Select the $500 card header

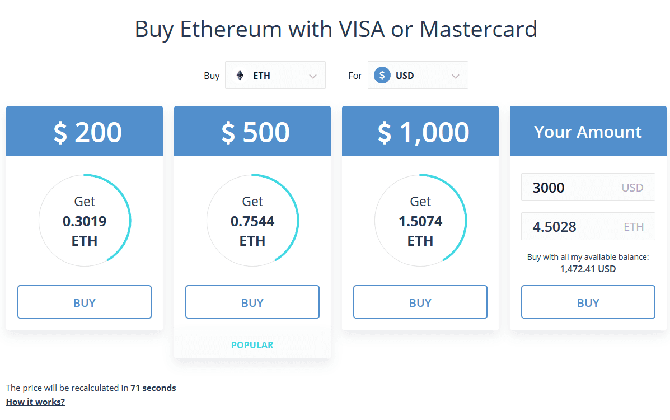pyautogui.click(x=252, y=131)
